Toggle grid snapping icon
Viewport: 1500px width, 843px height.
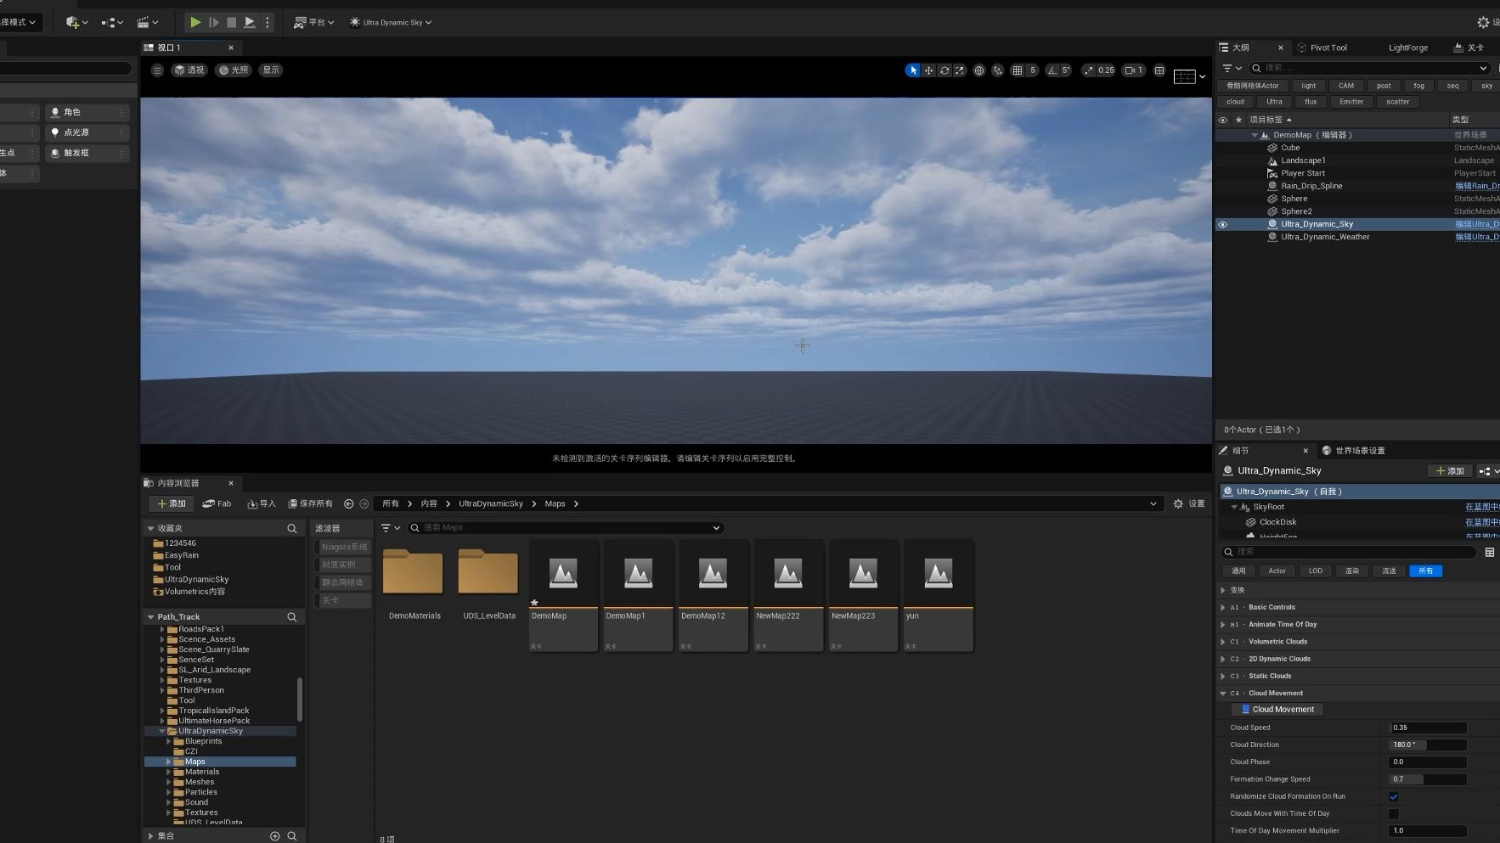coord(1018,70)
